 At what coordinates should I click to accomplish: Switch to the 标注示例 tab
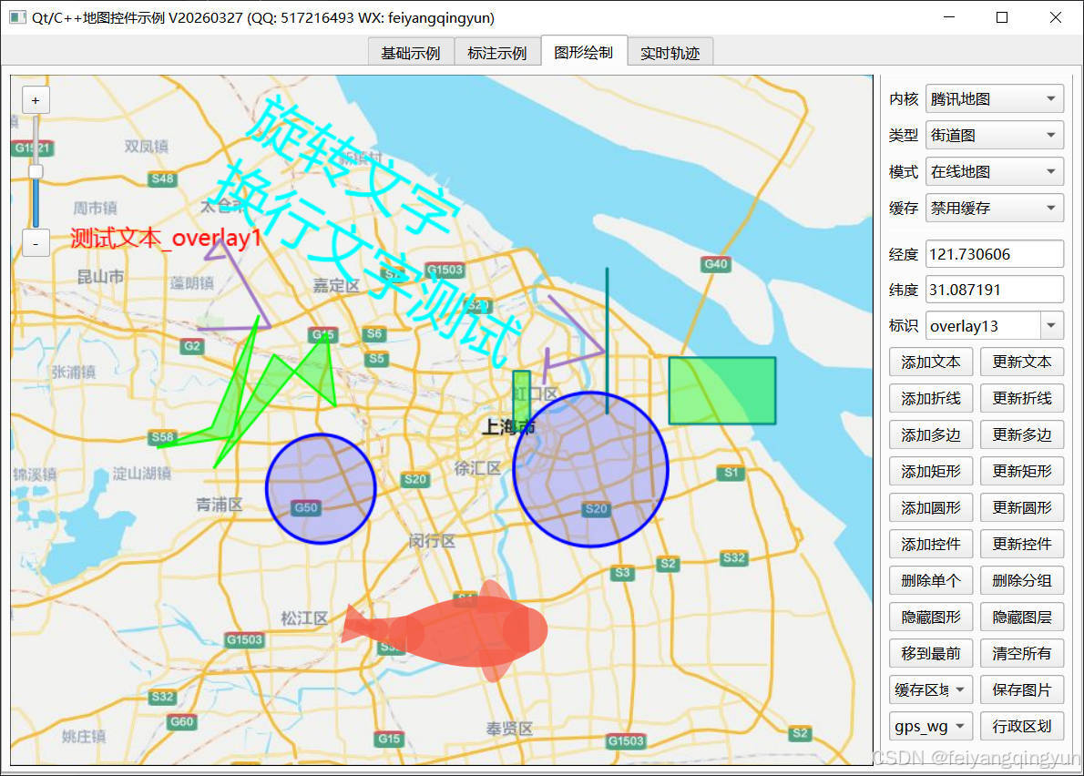[x=497, y=53]
